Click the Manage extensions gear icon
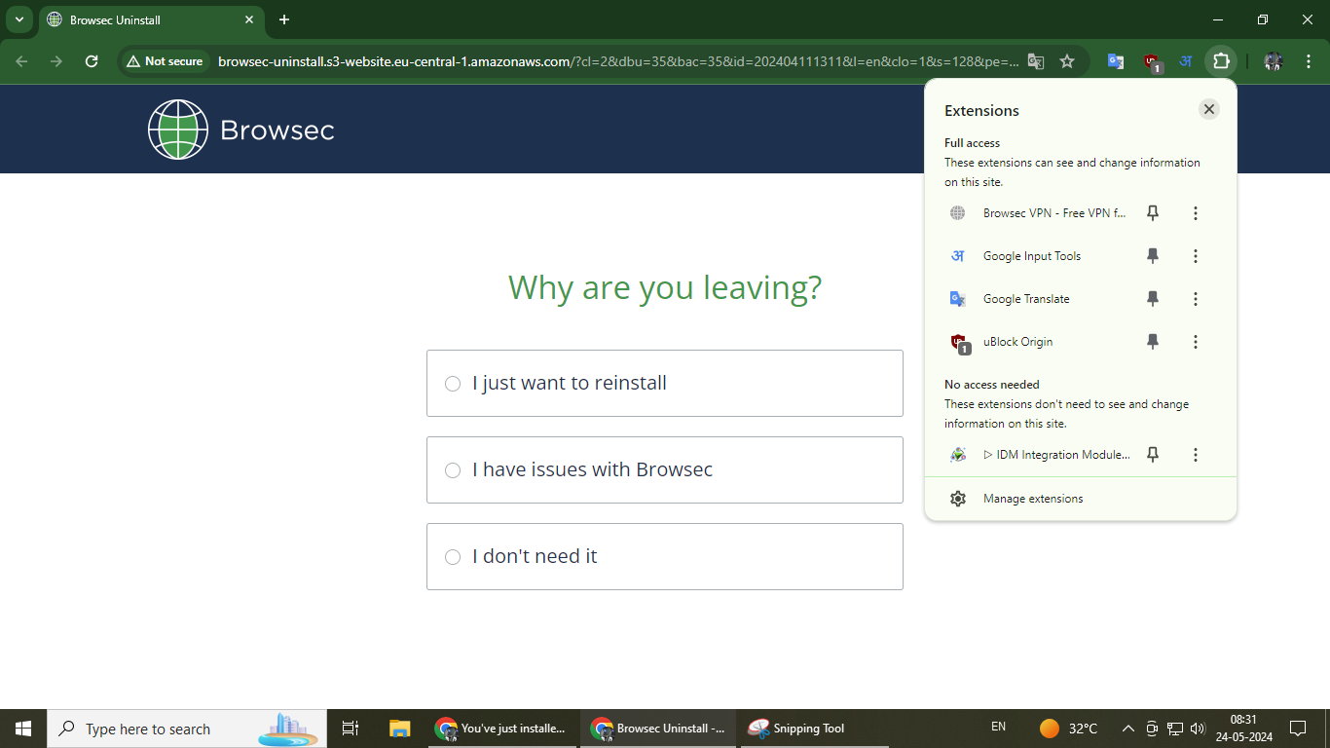This screenshot has height=748, width=1330. [958, 499]
